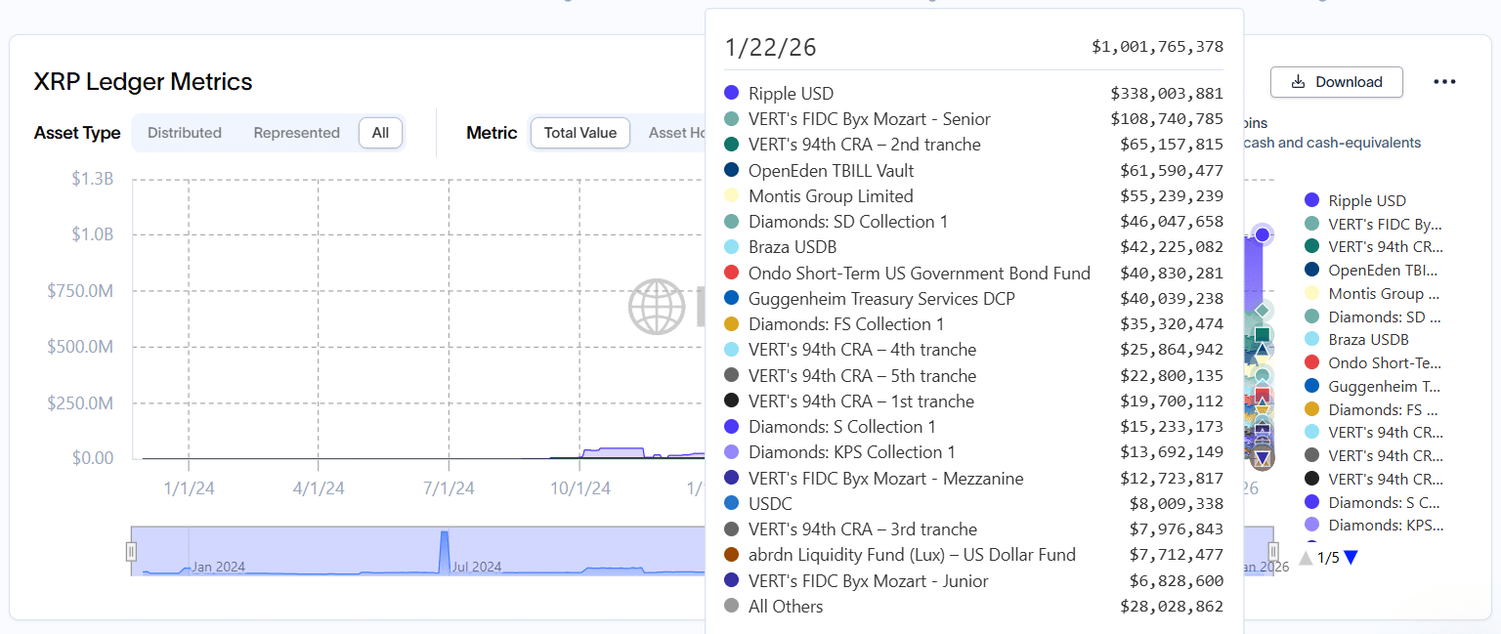Screen dimensions: 1501x634
Task: Click left handle of date range slider
Action: pyautogui.click(x=131, y=552)
